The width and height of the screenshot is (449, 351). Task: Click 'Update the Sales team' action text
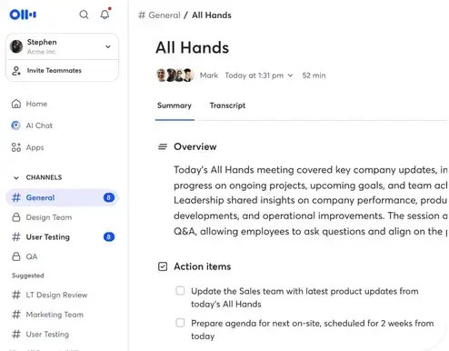click(x=304, y=297)
